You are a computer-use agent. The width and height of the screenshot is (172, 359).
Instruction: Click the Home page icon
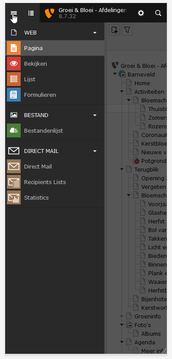tap(129, 83)
